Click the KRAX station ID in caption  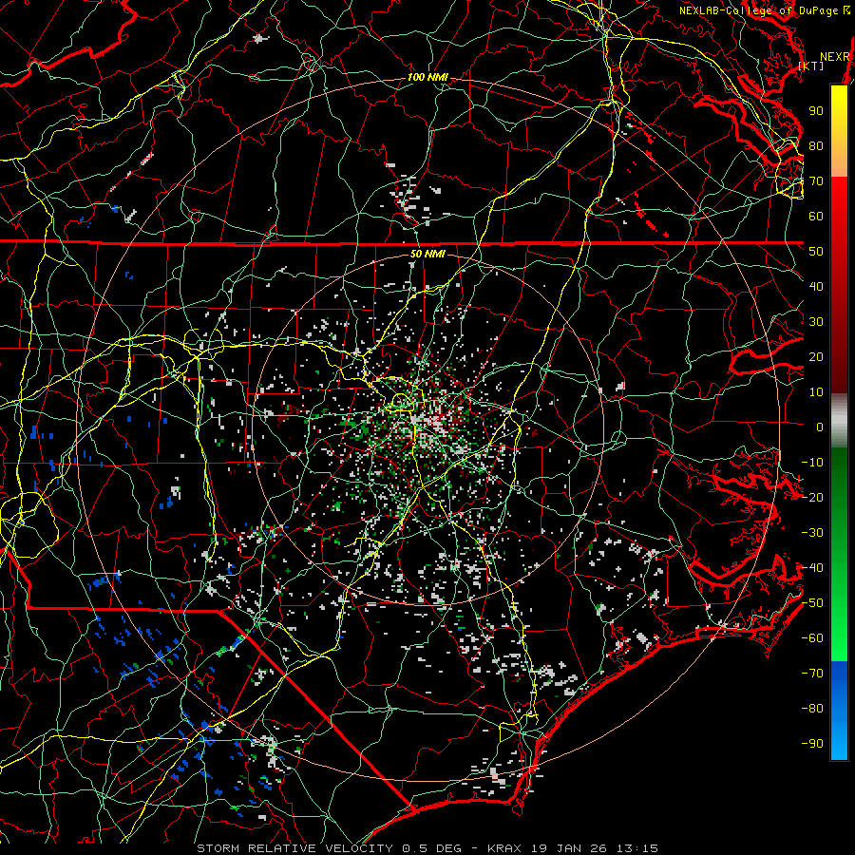[504, 848]
